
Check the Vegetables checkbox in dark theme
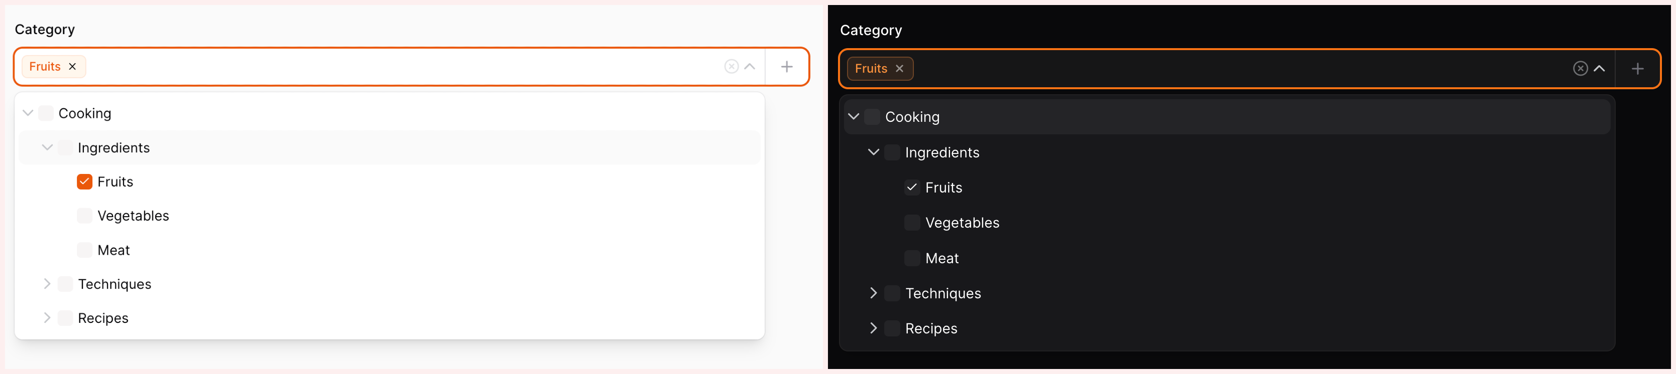pyautogui.click(x=912, y=223)
